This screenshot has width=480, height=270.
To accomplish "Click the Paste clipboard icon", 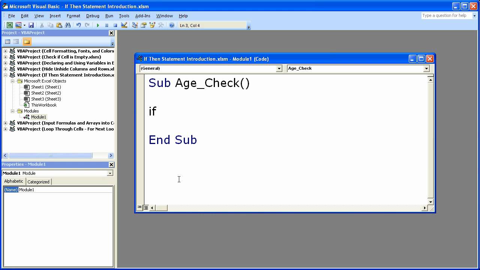I will [59, 25].
